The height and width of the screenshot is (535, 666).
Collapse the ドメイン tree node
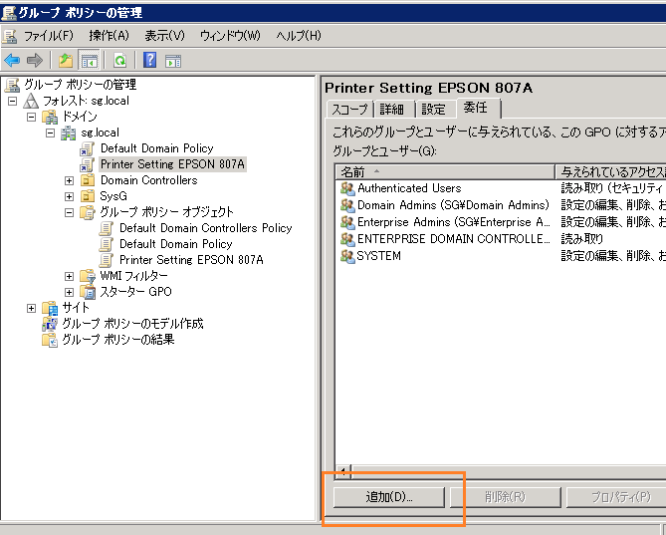click(32, 117)
